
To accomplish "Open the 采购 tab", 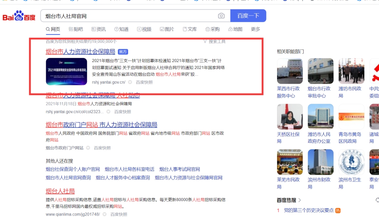I will point(213,29).
